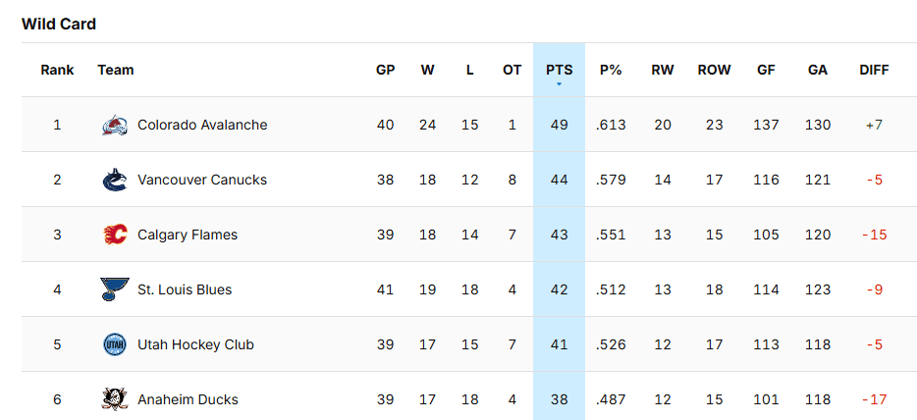Click the Utah Hockey Club logo icon
Viewport: 917px width, 420px height.
(x=115, y=344)
